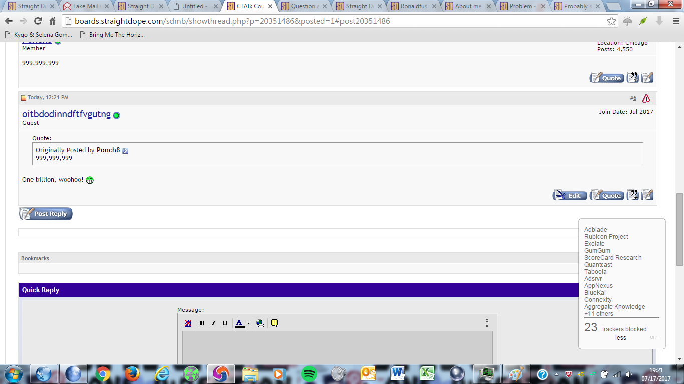This screenshot has width=684, height=384.
Task: Toggle Underline in the Quick Reply editor
Action: 225,323
